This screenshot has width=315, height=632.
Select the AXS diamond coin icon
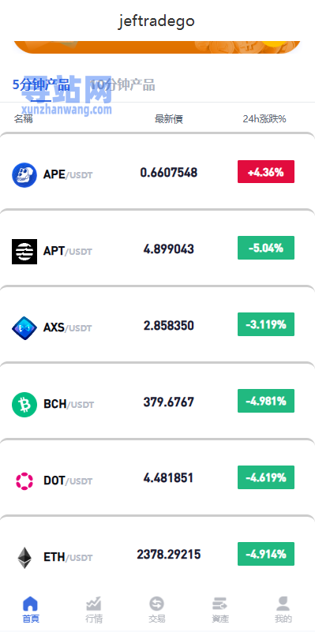(x=24, y=328)
